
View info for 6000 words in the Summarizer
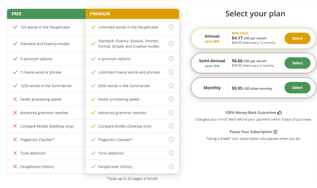tap(171, 86)
